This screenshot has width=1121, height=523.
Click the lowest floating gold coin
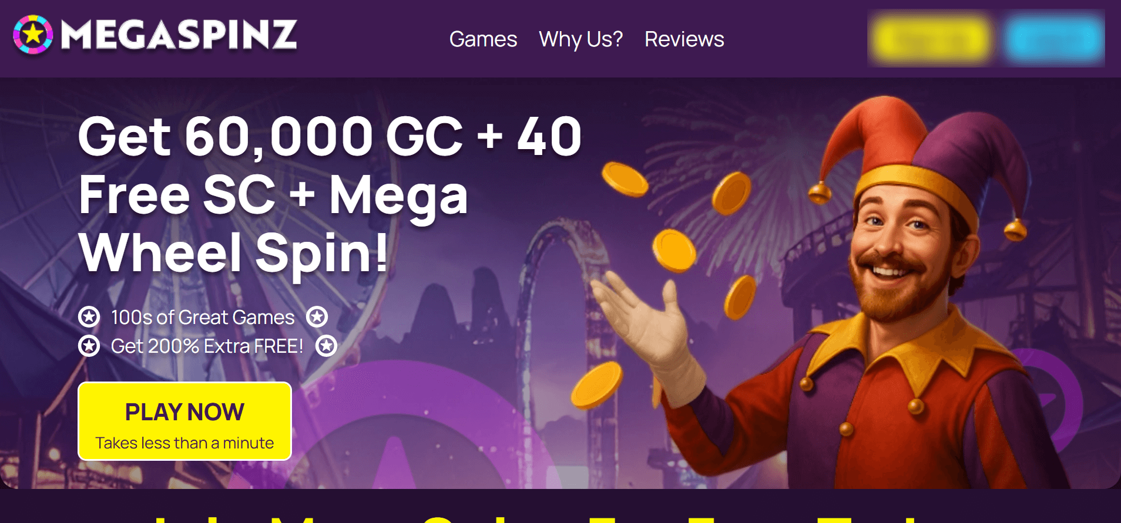point(597,385)
